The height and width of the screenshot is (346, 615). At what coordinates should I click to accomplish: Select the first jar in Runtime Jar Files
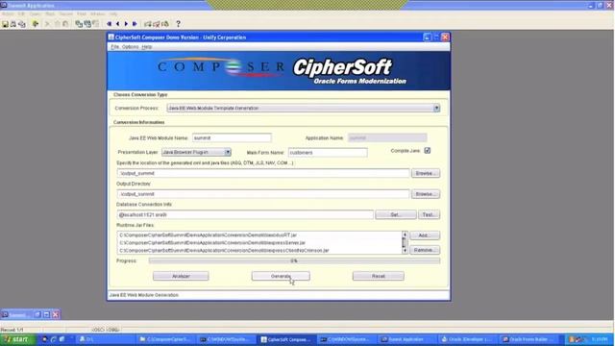tap(259, 235)
